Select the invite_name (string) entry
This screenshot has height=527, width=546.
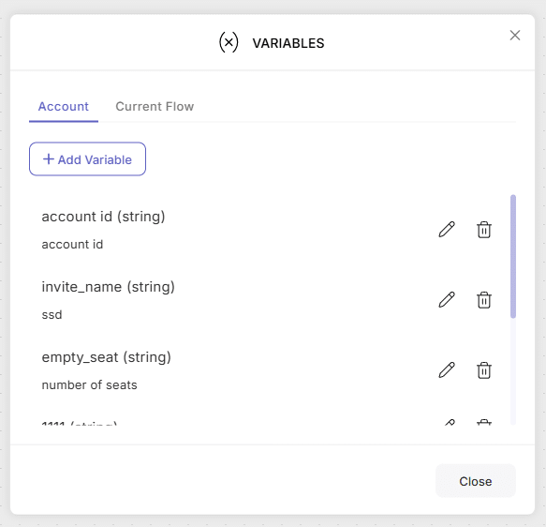point(109,287)
